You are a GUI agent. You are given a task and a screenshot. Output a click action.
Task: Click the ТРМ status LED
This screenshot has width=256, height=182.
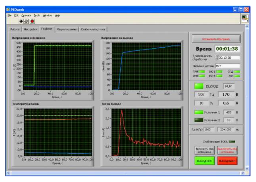point(202,72)
